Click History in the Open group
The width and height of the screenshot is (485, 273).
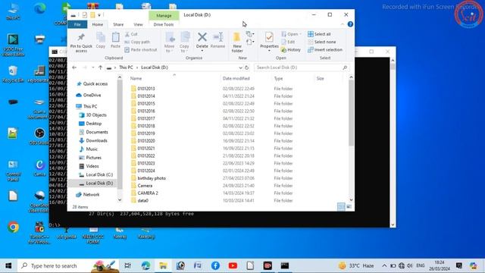[291, 49]
